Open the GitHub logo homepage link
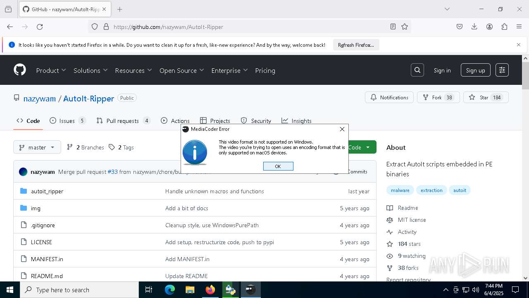Viewport: 529px width, 298px height. tap(20, 70)
